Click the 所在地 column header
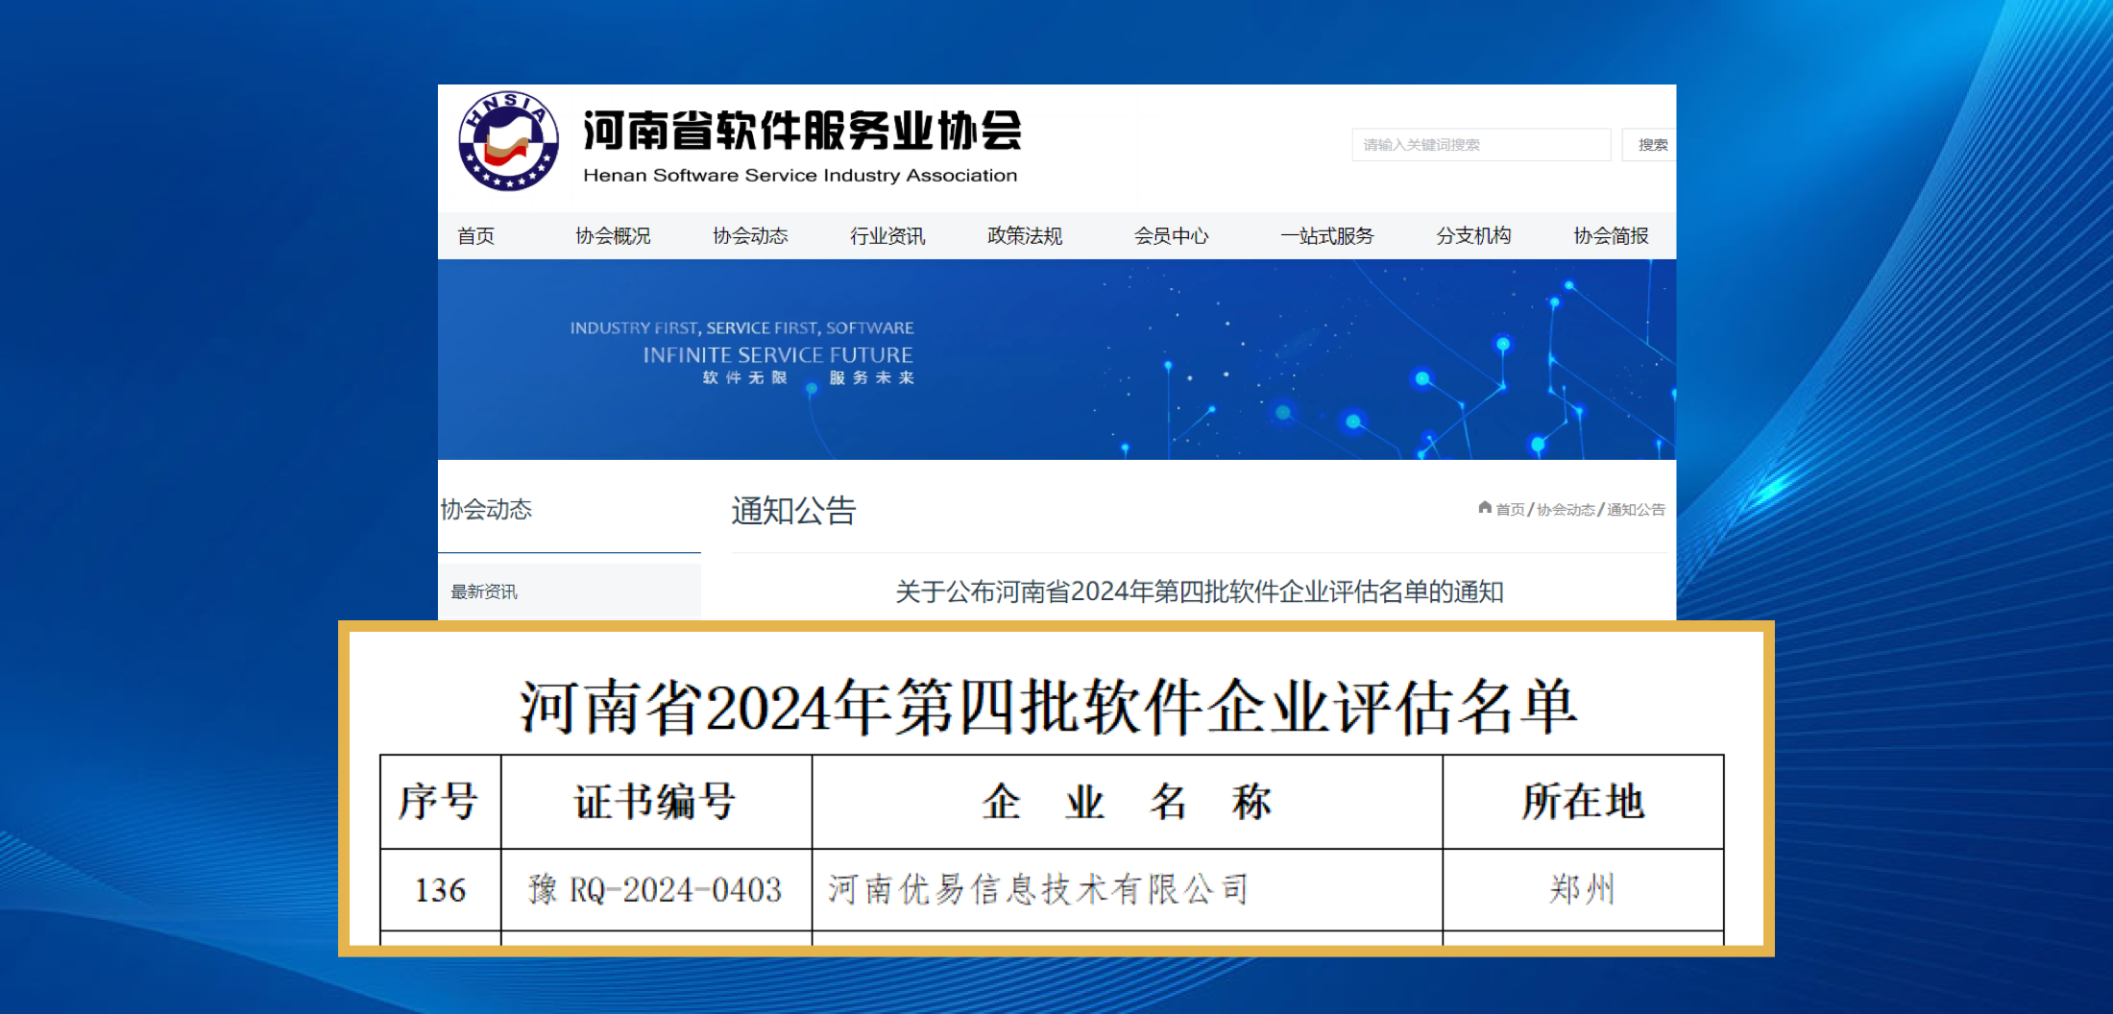Image resolution: width=2113 pixels, height=1014 pixels. (x=1583, y=802)
